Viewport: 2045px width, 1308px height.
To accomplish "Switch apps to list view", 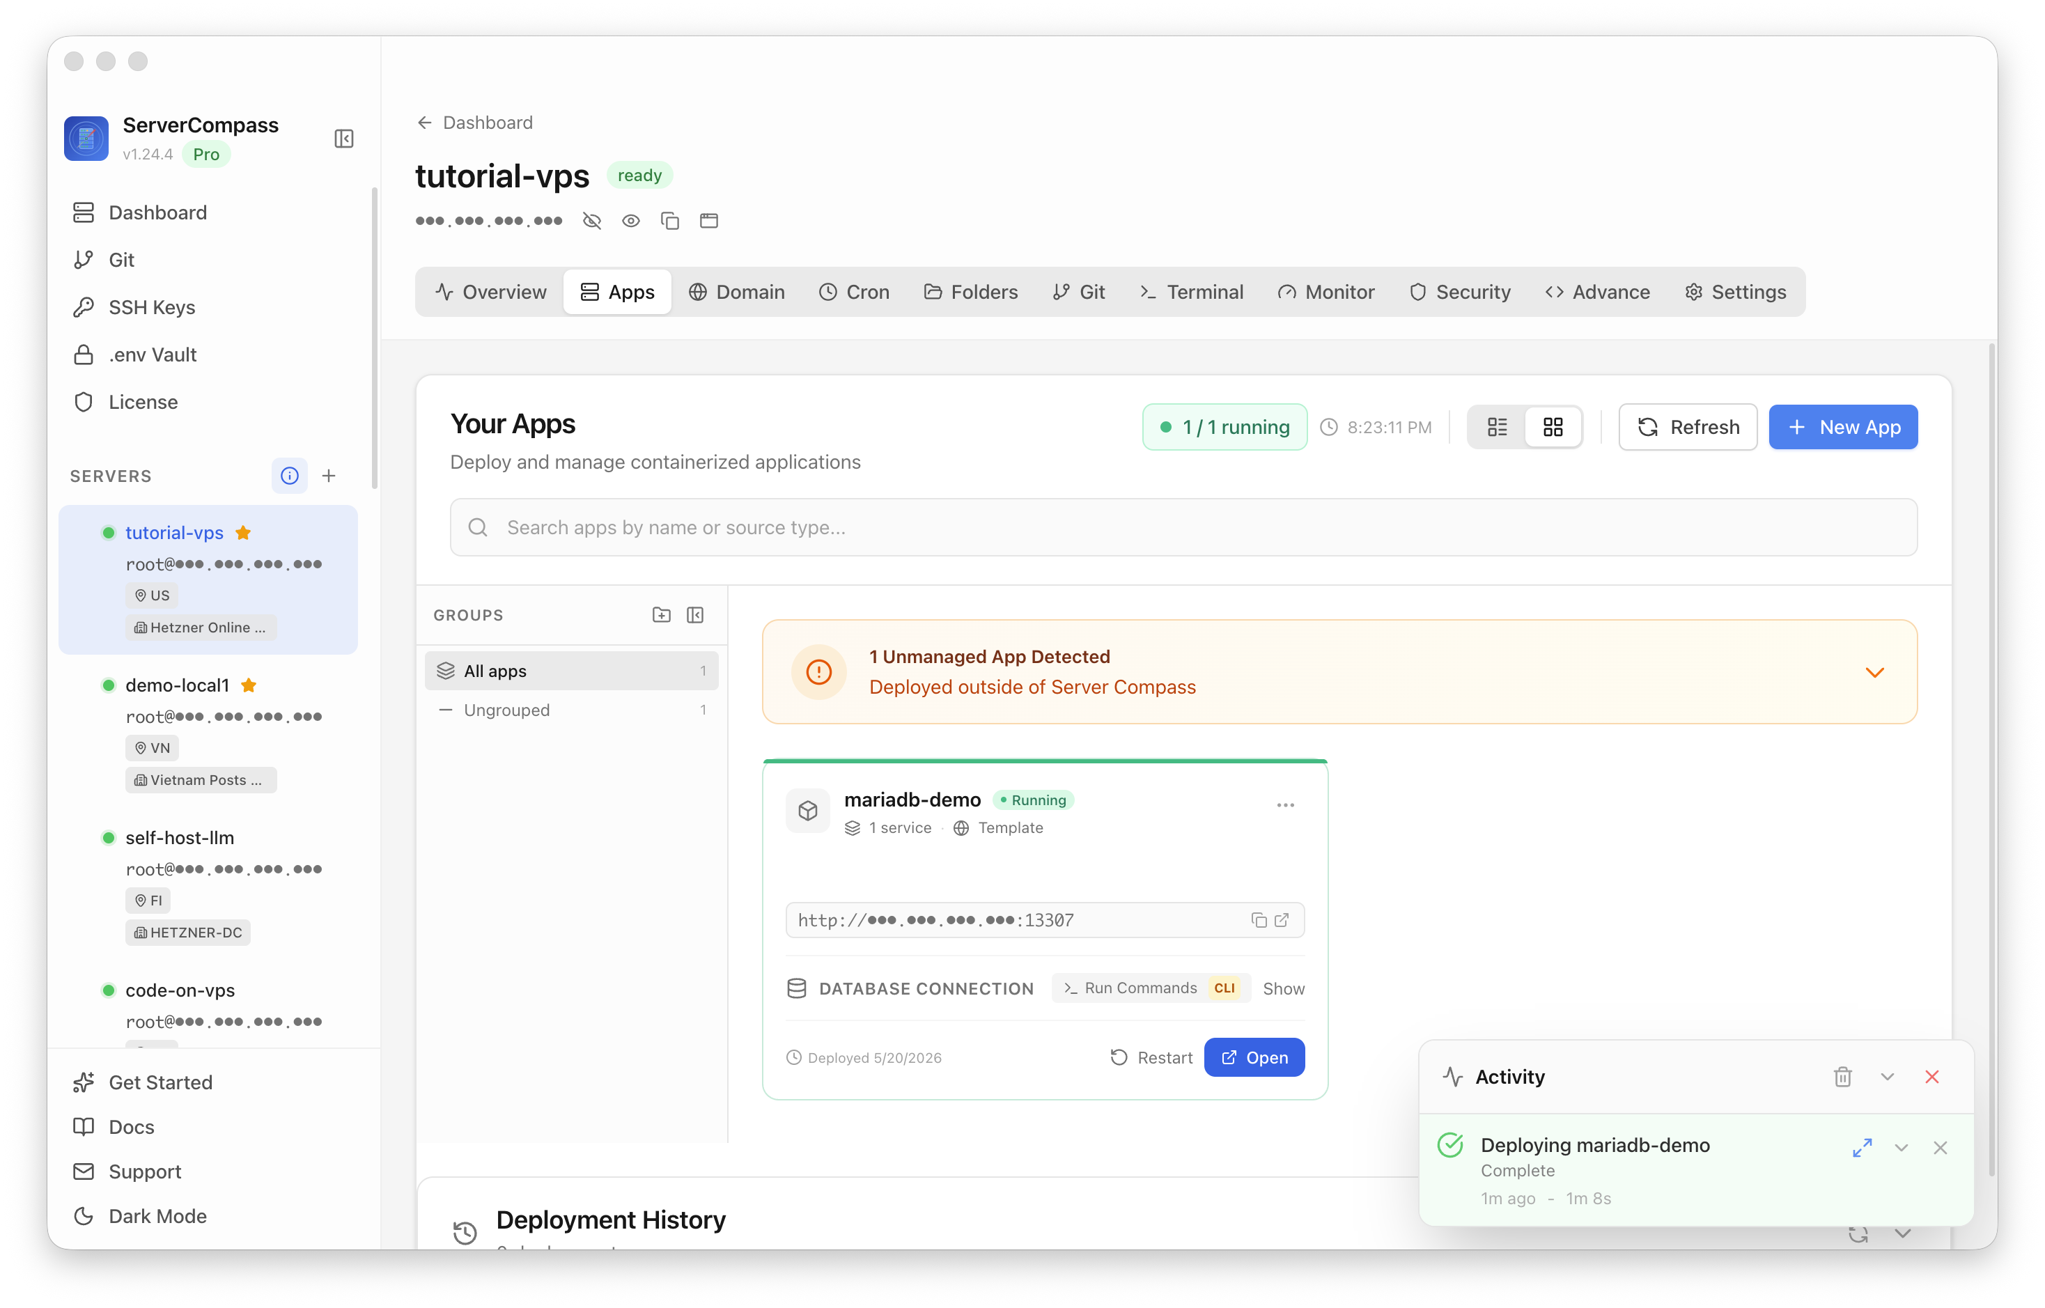I will 1498,427.
